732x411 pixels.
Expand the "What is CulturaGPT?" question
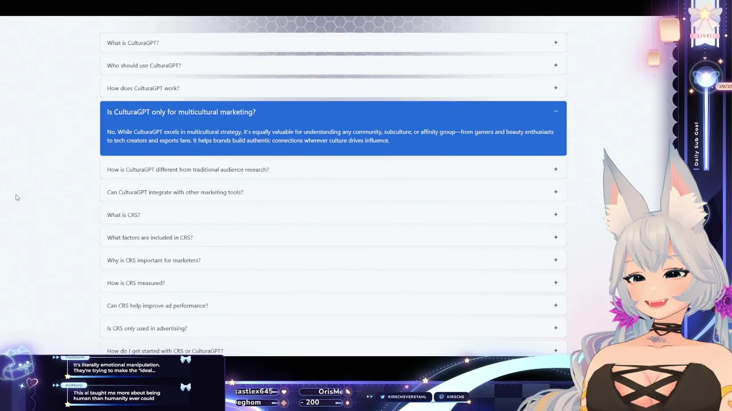(333, 43)
